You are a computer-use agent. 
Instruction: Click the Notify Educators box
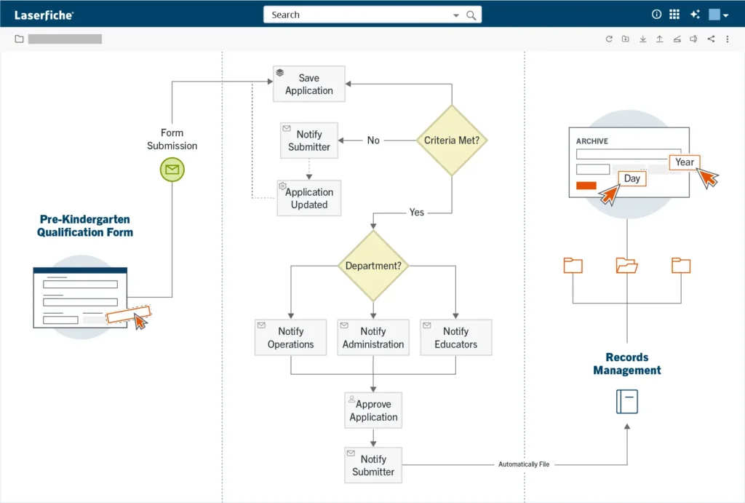pos(455,338)
